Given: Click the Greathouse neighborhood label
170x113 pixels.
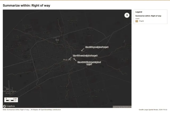Looking at the screenshot, I should tap(29, 41).
